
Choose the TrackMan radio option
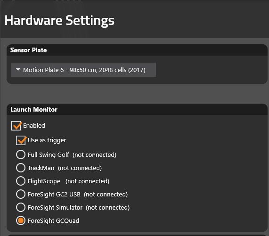coord(21,168)
